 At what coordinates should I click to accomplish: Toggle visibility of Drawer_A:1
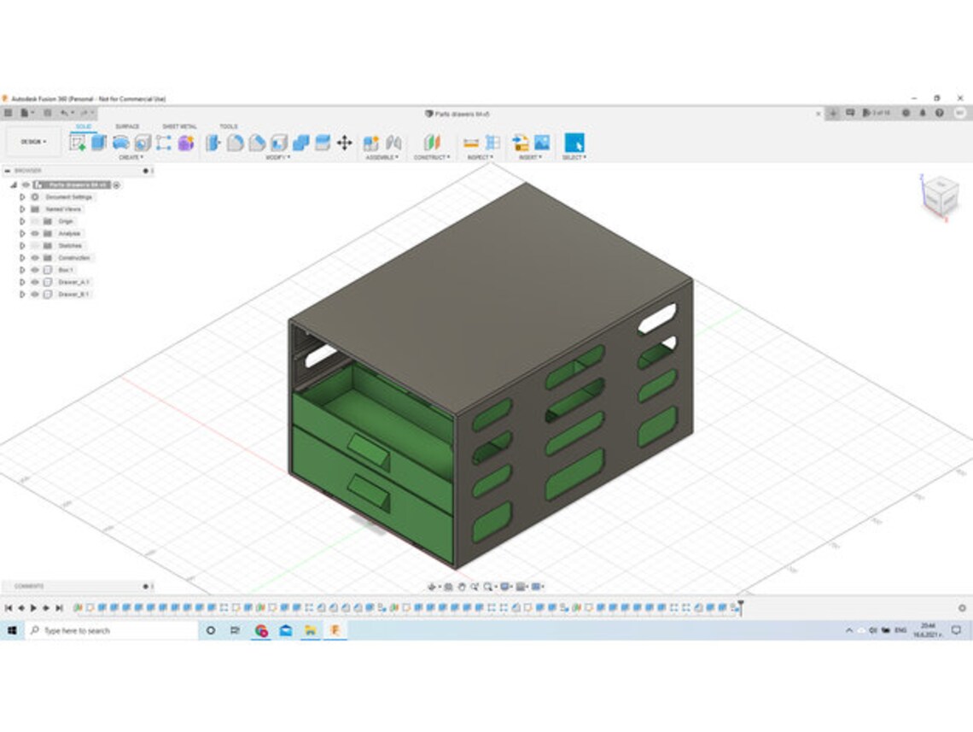(36, 283)
